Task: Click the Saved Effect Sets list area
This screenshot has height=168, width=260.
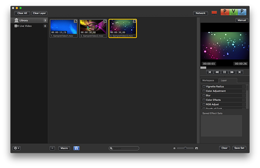Action: click(221, 126)
